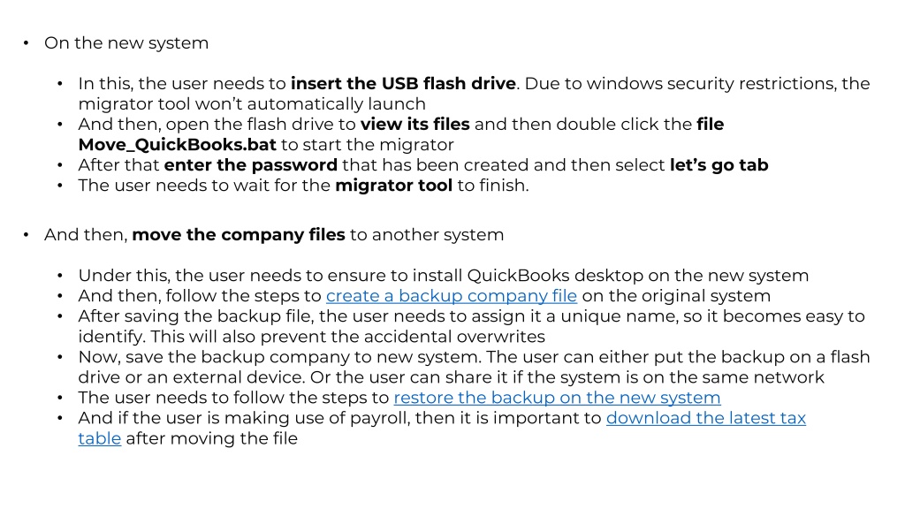
Task: Open the 'create a backup company file' link
Action: [x=452, y=296]
